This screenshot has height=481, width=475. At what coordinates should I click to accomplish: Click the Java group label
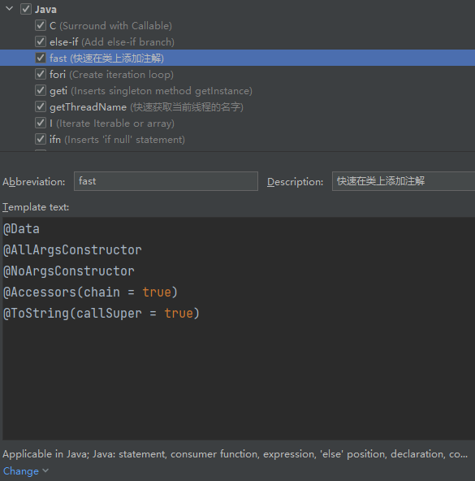(45, 10)
